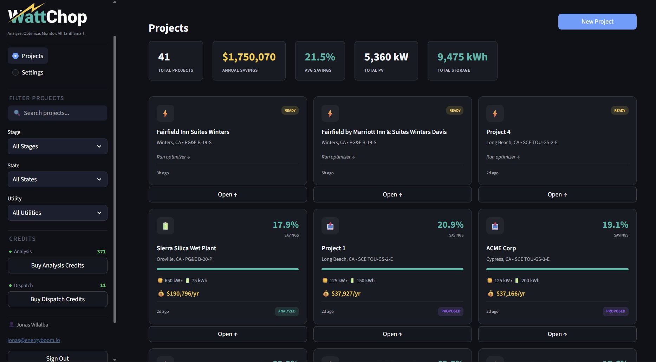Click the battery icon on Sierra Silica Wet Plant card
This screenshot has width=656, height=362.
[x=165, y=226]
